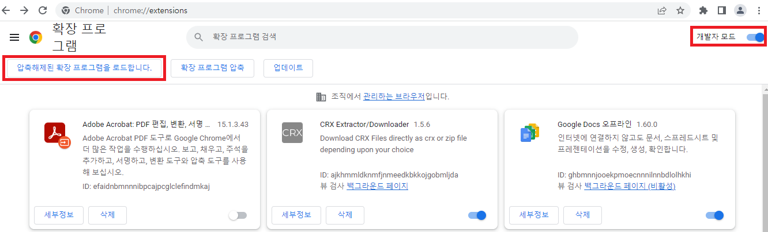Click 압축해제된 확장 프로그램을 로드합니다 button

tap(85, 68)
